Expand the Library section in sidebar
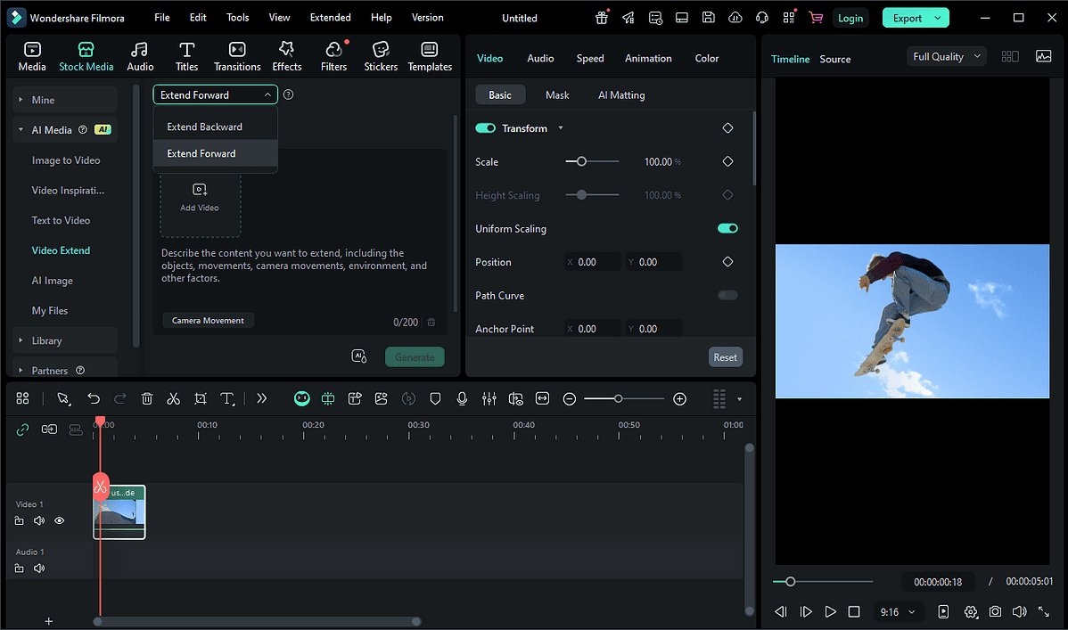Screen dimensions: 1068x630 47,340
